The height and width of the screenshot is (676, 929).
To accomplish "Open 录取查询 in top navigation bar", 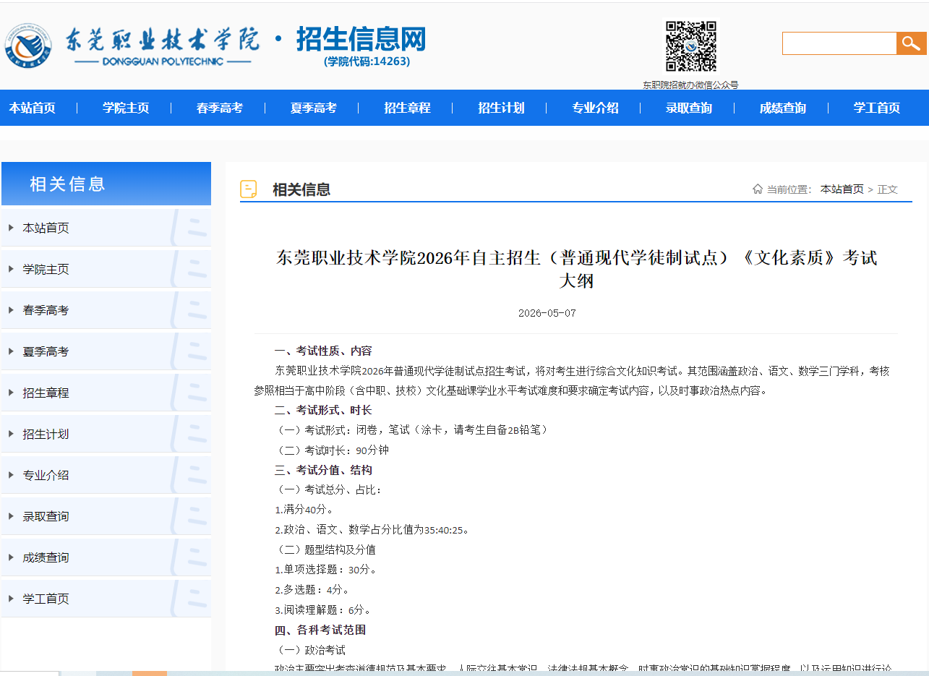I will [689, 108].
